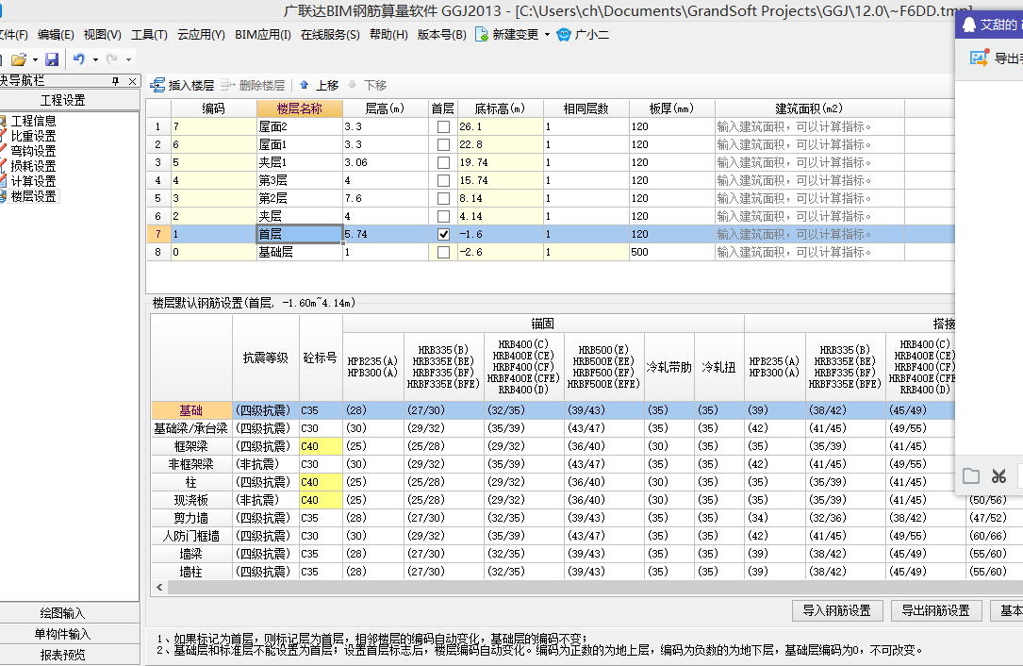Open the 帮助(H) menu

click(x=388, y=35)
